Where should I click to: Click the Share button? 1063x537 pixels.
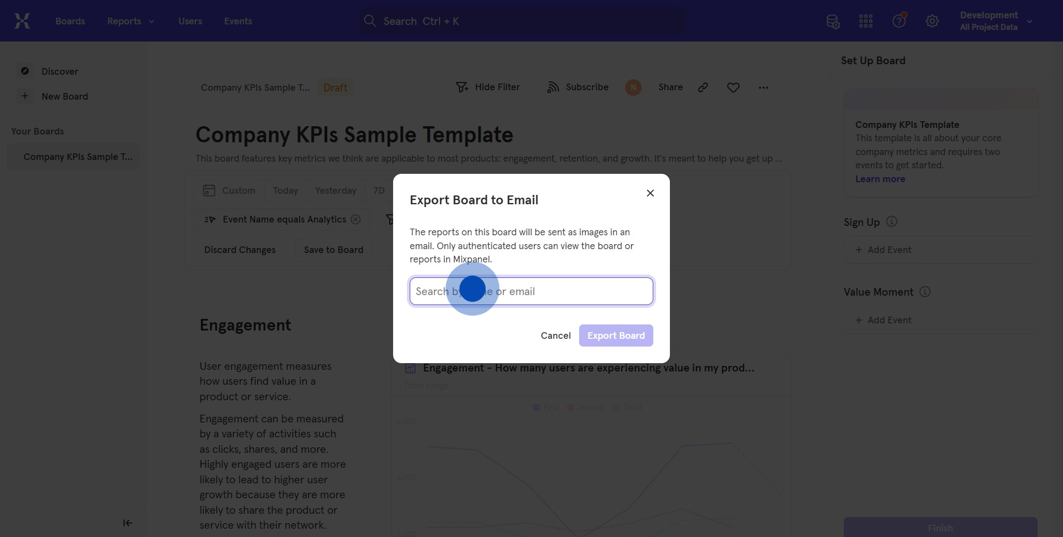pos(670,87)
